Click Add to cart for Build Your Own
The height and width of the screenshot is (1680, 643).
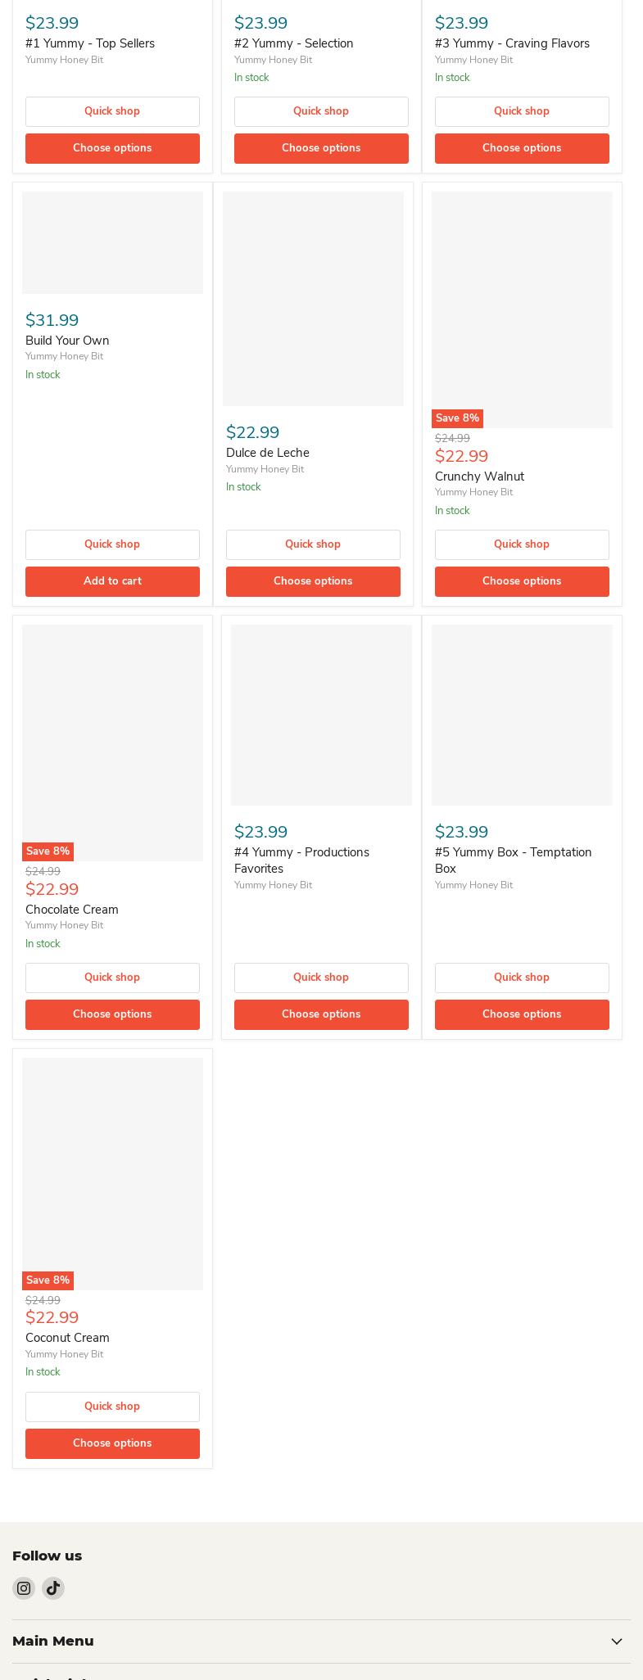point(112,581)
